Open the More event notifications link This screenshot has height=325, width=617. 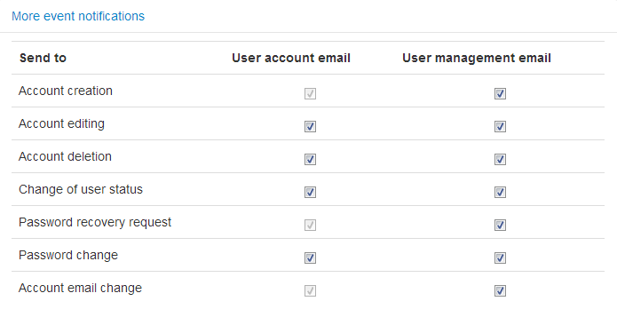click(78, 16)
